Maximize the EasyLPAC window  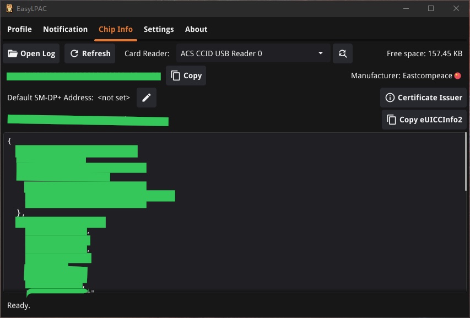tap(431, 8)
